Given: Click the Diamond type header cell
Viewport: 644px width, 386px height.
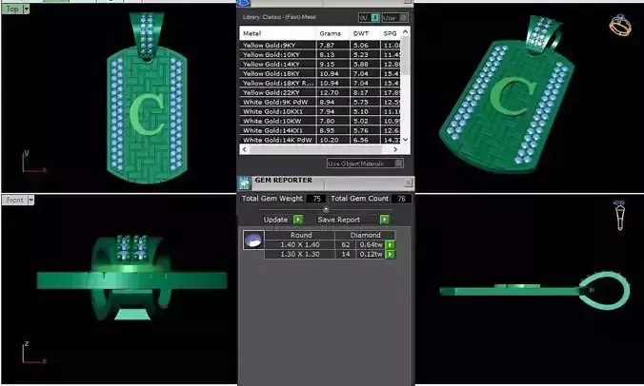Looking at the screenshot, I should point(365,235).
